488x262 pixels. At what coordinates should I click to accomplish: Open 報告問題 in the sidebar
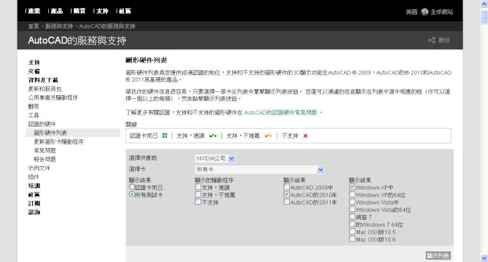click(45, 159)
